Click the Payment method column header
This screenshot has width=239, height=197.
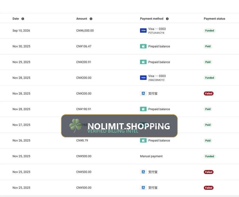(x=152, y=19)
